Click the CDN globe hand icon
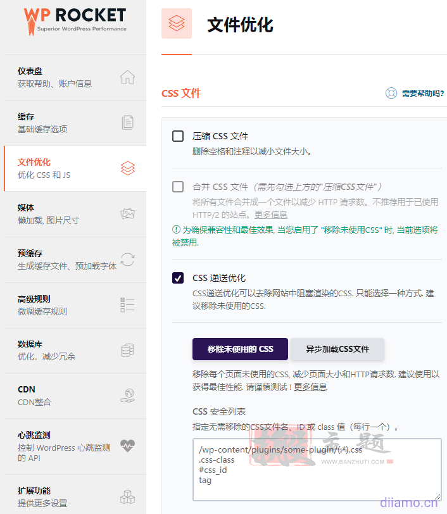This screenshot has width=447, height=514. click(x=127, y=396)
